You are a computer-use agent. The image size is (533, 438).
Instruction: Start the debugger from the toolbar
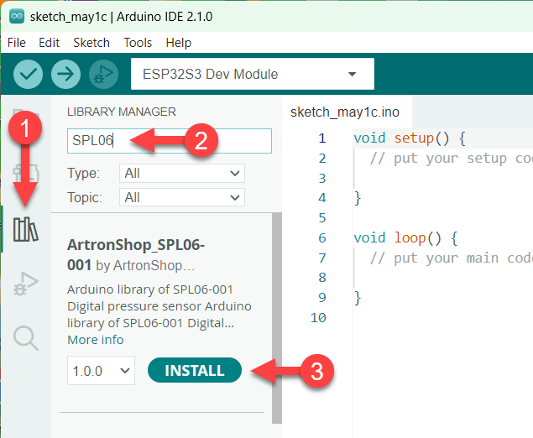[x=103, y=74]
